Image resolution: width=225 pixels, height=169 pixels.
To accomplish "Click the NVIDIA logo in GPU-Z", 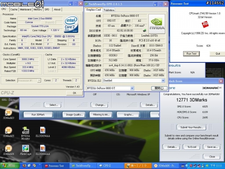I will (157, 24).
